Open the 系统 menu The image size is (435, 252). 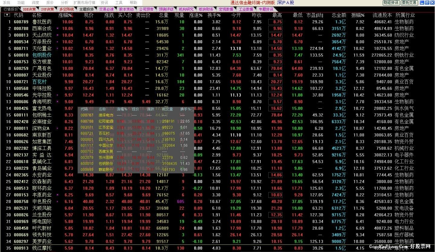pos(7,2)
